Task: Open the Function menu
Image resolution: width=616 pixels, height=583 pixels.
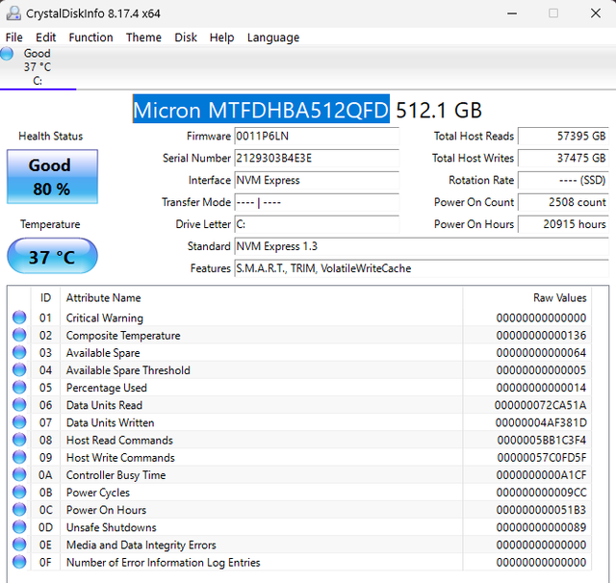Action: [90, 38]
